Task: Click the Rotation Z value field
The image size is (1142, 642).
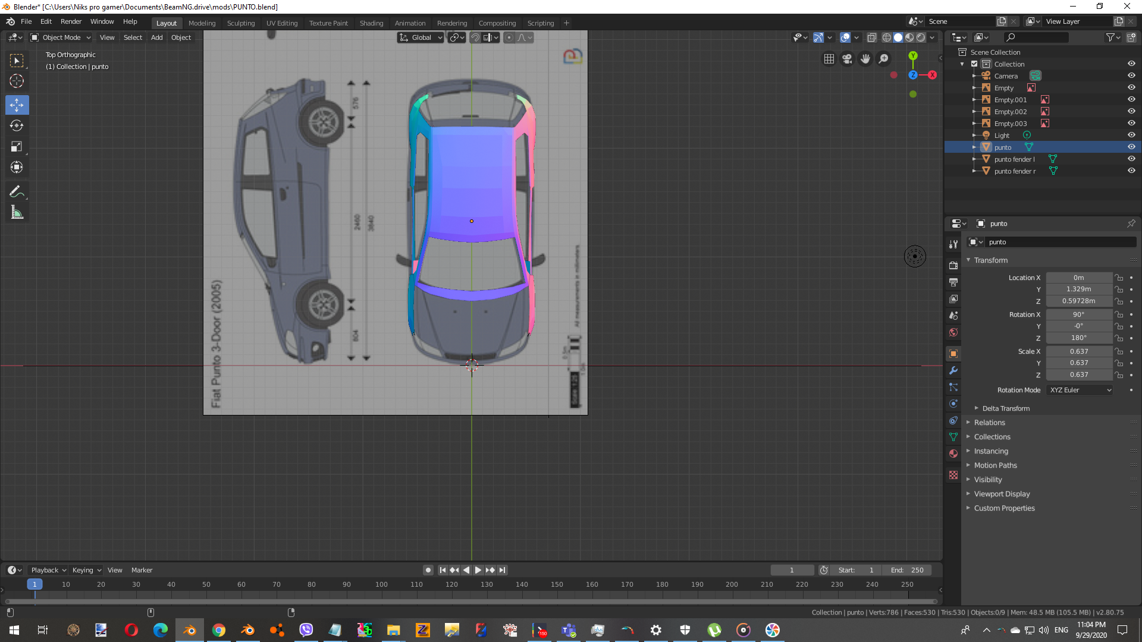Action: [x=1078, y=338]
